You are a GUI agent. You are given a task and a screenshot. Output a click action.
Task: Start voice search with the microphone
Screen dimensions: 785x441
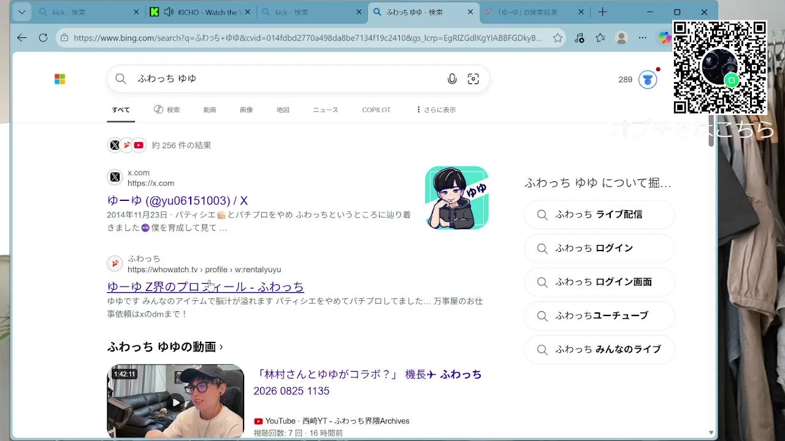coord(452,78)
